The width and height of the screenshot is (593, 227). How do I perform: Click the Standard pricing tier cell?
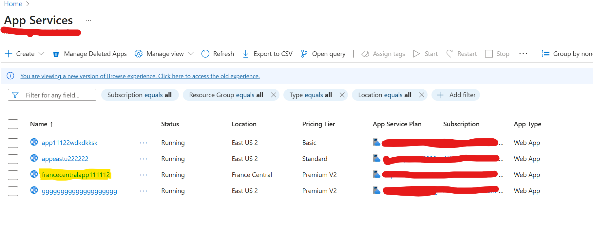[315, 159]
